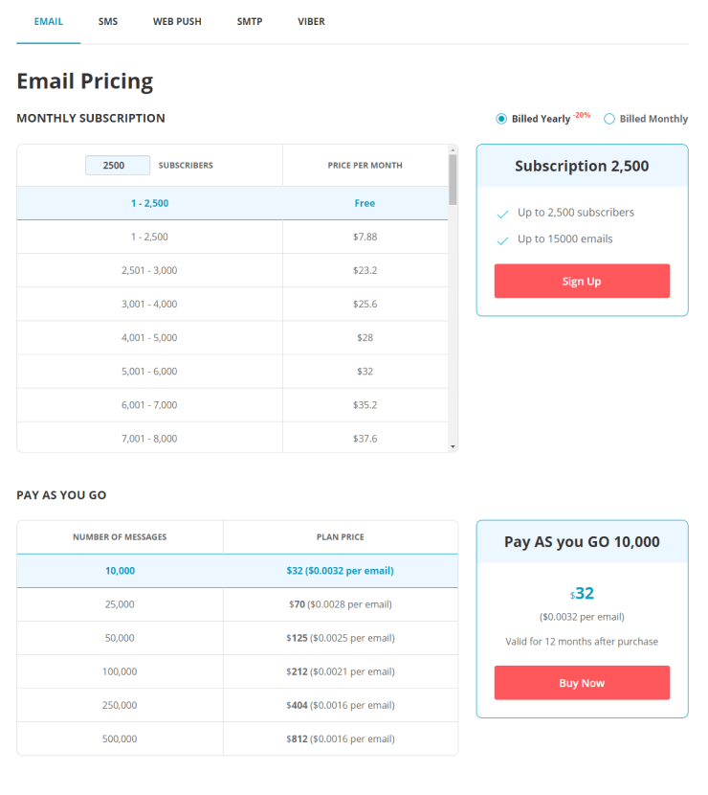Choose the $7.88 subscription row
Image resolution: width=708 pixels, height=795 pixels.
pyautogui.click(x=232, y=237)
